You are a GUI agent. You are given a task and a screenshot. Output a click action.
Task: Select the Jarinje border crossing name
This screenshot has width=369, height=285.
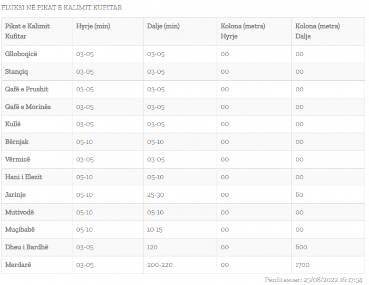coord(15,194)
